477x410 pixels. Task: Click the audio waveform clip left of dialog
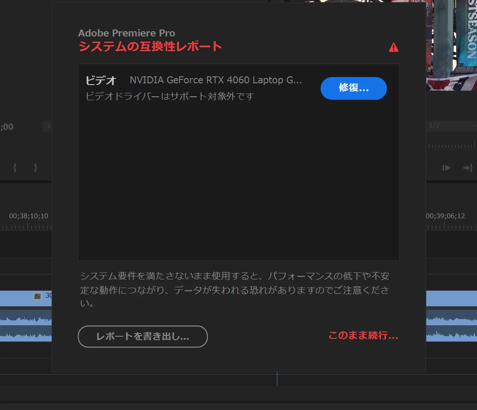point(26,325)
